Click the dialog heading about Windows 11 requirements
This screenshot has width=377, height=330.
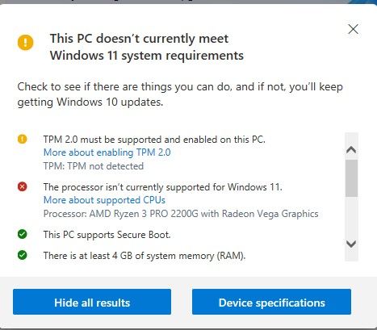(x=147, y=47)
